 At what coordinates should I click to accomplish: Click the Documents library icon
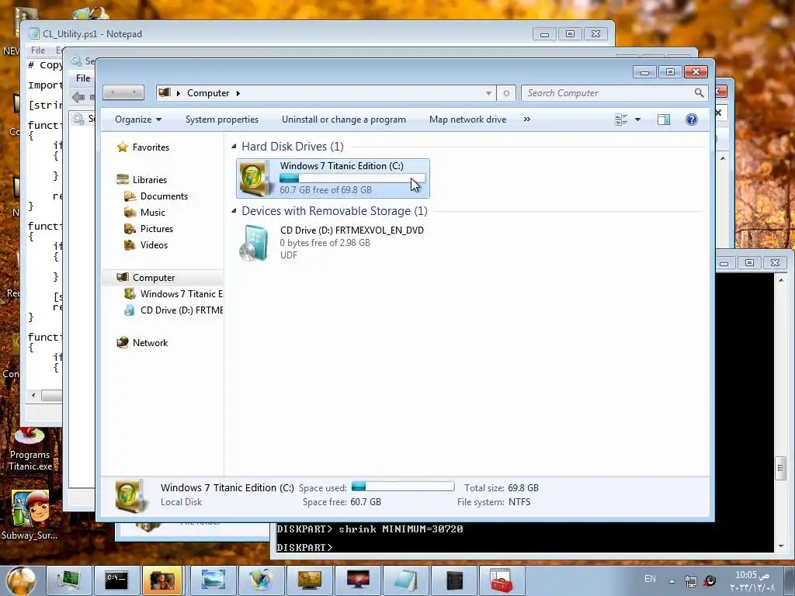(x=130, y=196)
